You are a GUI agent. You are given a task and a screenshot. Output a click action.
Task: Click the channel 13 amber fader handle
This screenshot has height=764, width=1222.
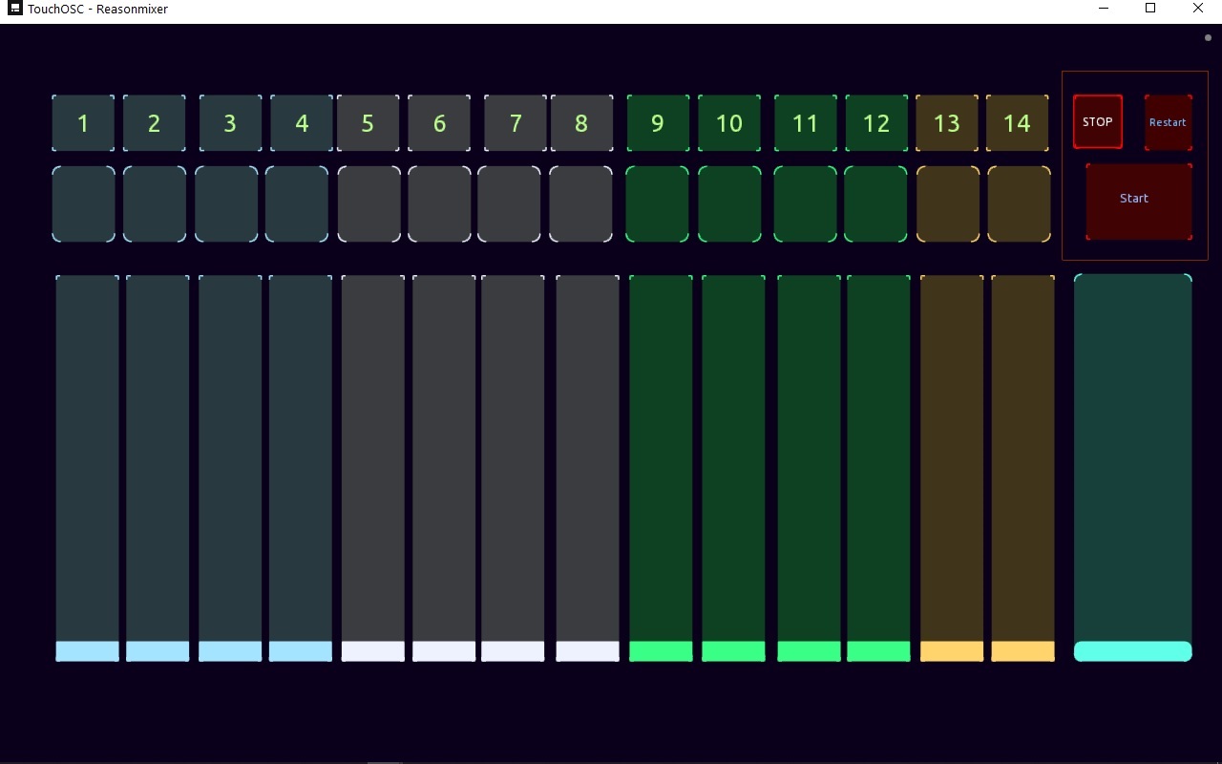pyautogui.click(x=952, y=651)
